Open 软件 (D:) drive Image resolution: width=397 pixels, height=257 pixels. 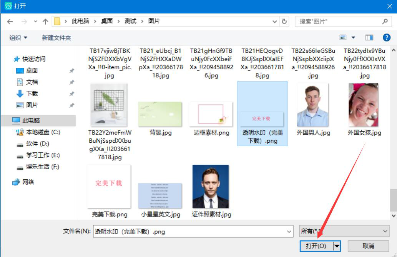38,144
